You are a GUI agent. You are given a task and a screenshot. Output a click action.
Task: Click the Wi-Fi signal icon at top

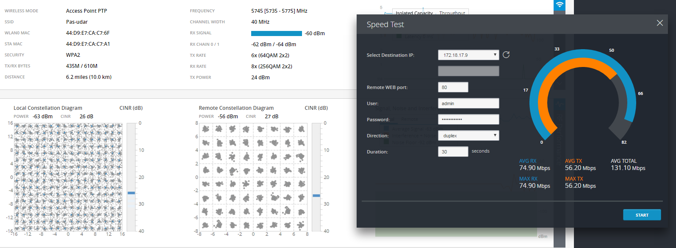(x=560, y=5)
